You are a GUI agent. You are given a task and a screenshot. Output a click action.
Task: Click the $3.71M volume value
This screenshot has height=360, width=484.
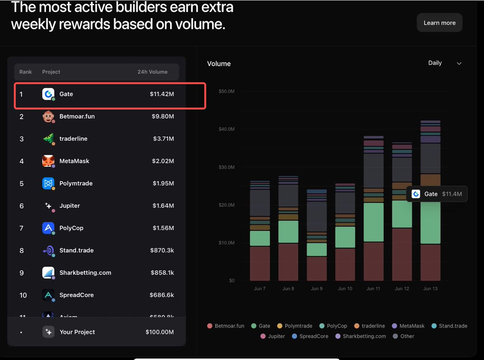(163, 139)
